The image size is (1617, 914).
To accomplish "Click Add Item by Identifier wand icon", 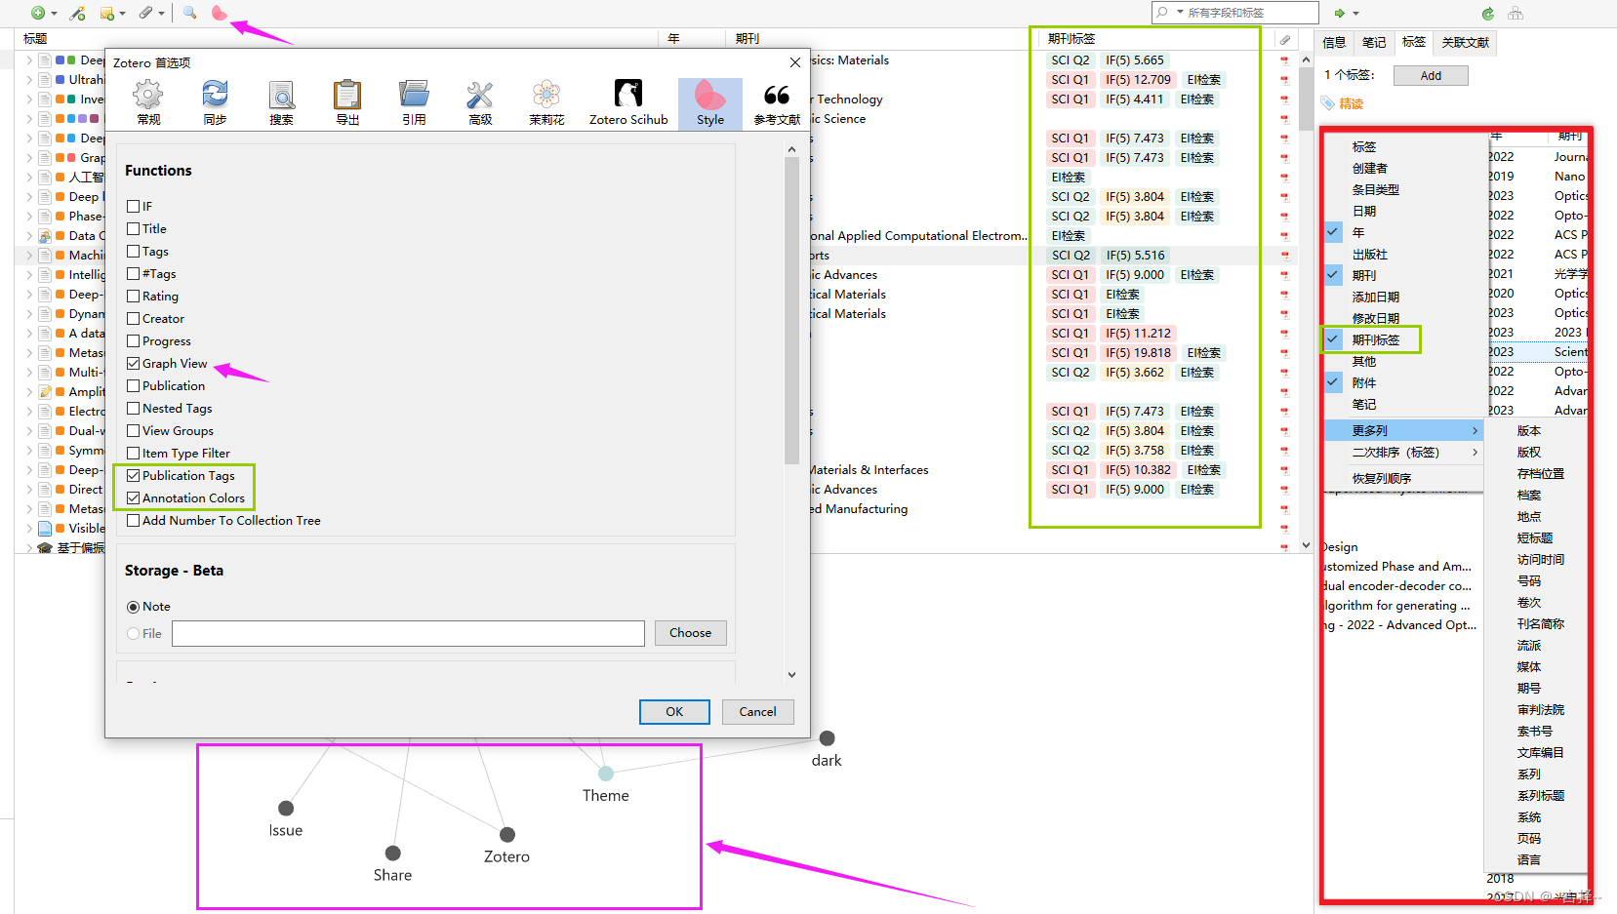I will coord(78,13).
